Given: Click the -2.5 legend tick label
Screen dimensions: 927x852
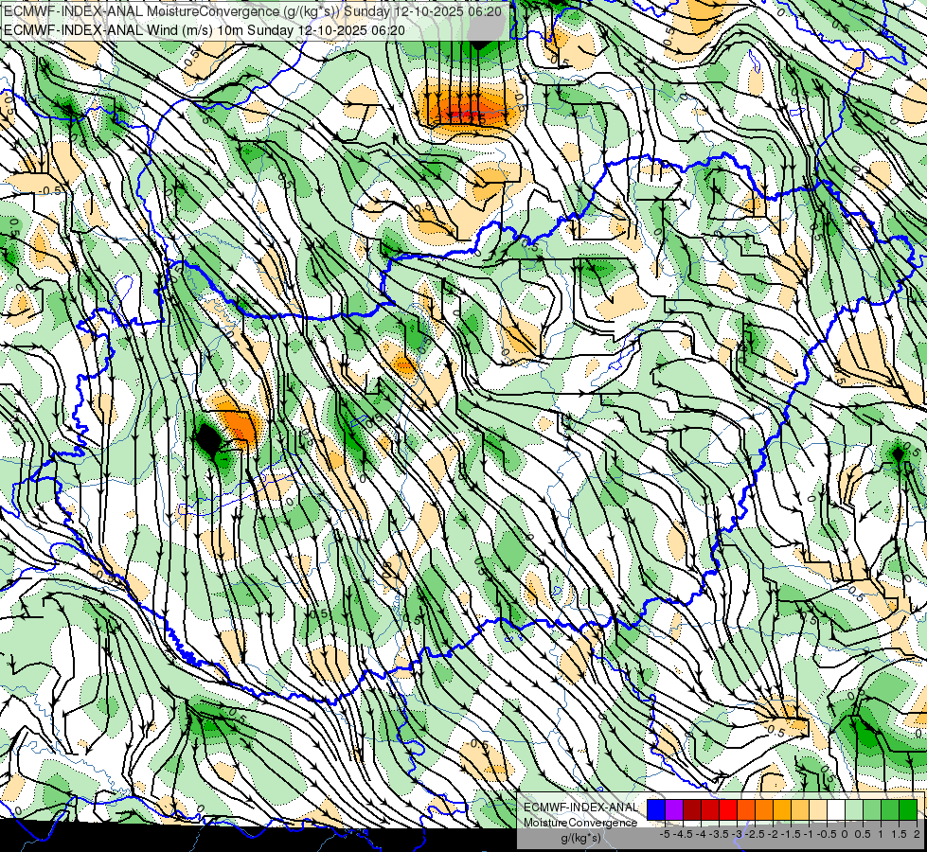Looking at the screenshot, I should click(755, 834).
